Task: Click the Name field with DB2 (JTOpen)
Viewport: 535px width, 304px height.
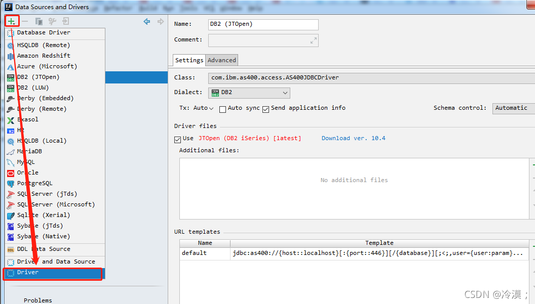Action: (x=263, y=25)
